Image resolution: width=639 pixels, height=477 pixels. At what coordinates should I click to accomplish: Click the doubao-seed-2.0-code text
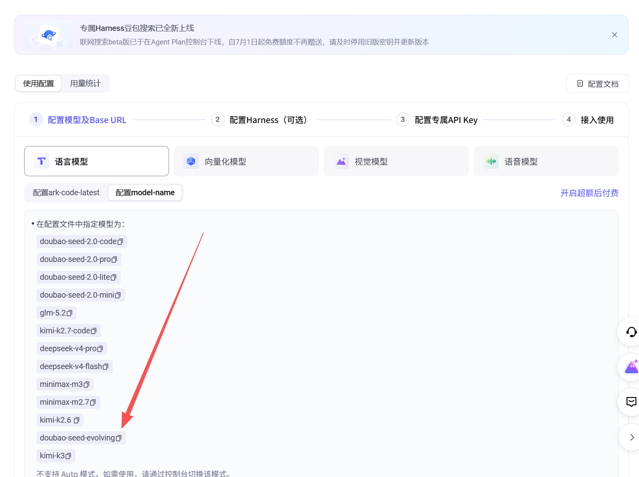(x=78, y=241)
